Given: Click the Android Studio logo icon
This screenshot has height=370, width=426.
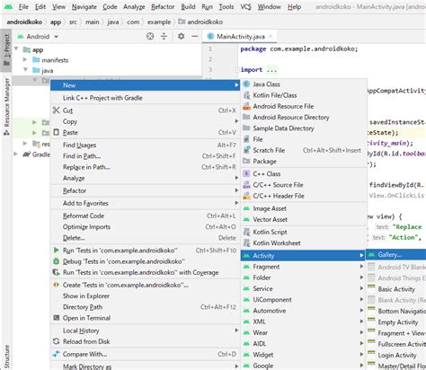Looking at the screenshot, I should [9, 6].
